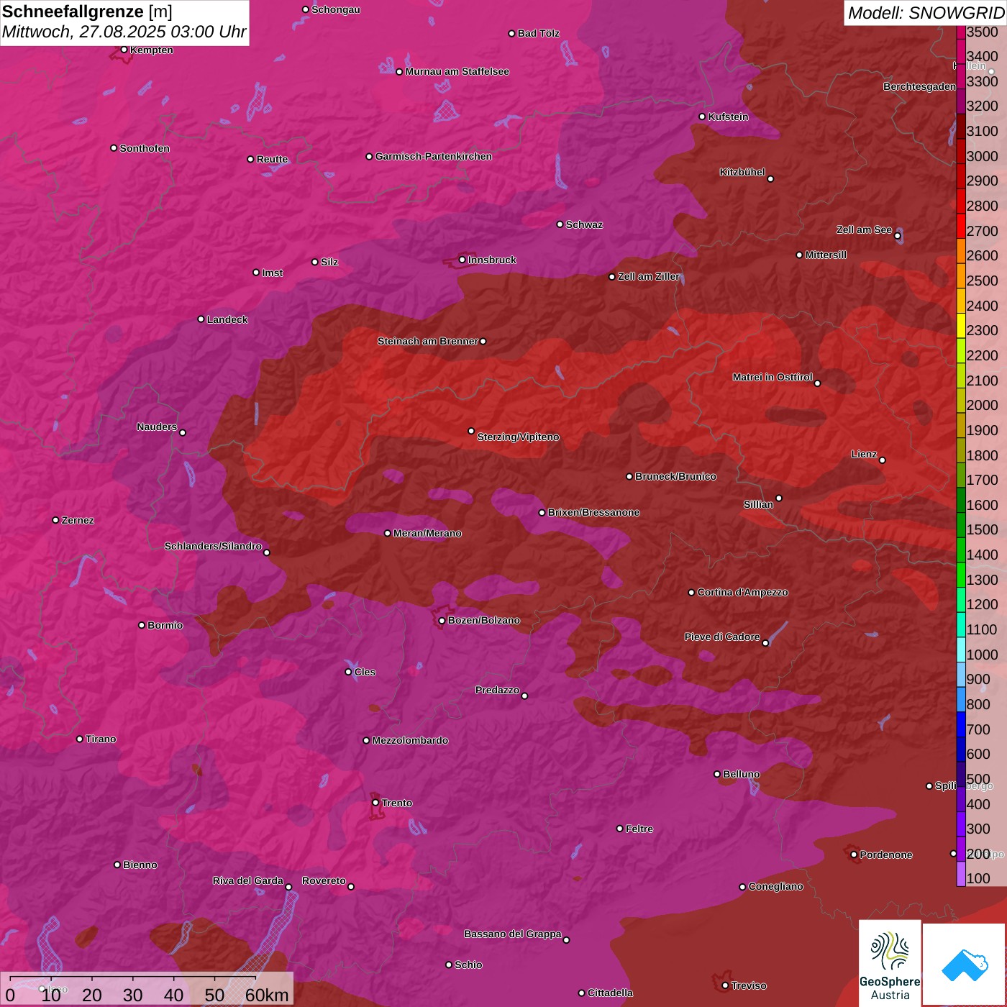Click the 2300 m yellow legend swatch
1007x1007 pixels.
(x=961, y=325)
